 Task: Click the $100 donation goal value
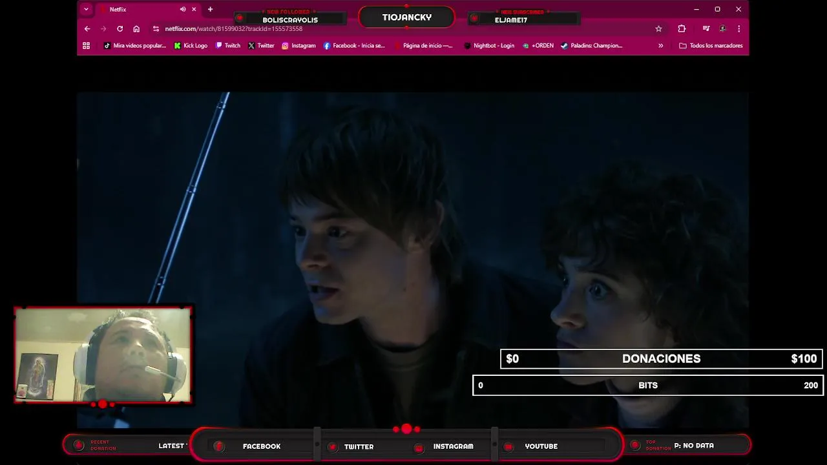click(804, 358)
